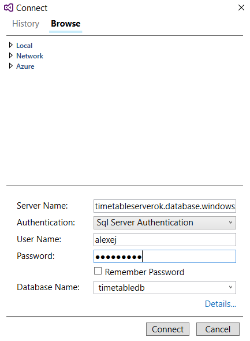Enable the Remember Password checkbox
Viewport: 250px width, 341px height.
click(x=98, y=271)
